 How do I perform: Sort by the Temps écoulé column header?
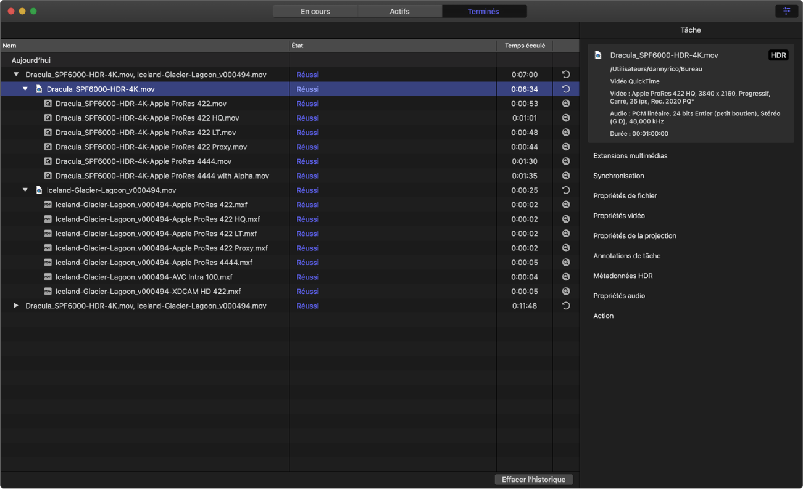(x=524, y=46)
